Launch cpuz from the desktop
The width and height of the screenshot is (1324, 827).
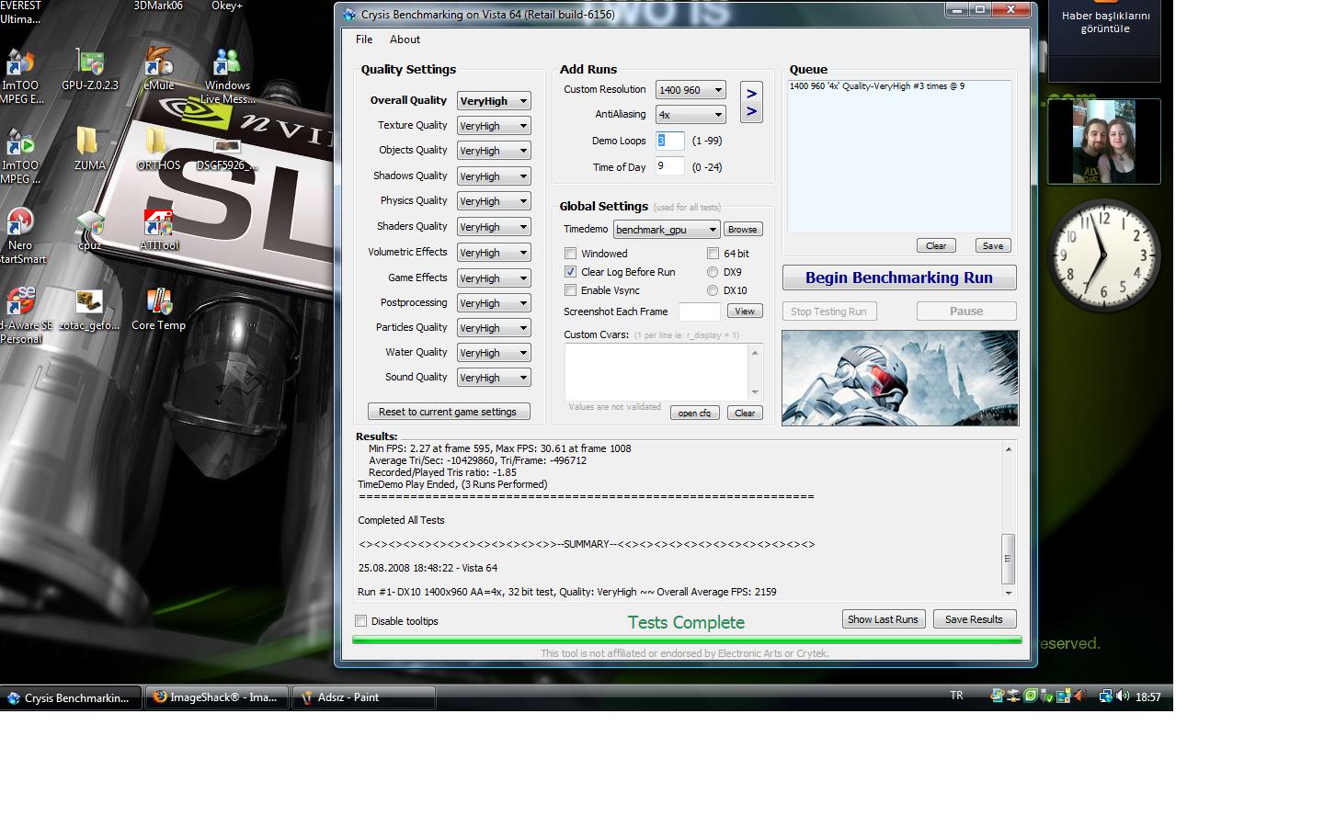click(89, 230)
